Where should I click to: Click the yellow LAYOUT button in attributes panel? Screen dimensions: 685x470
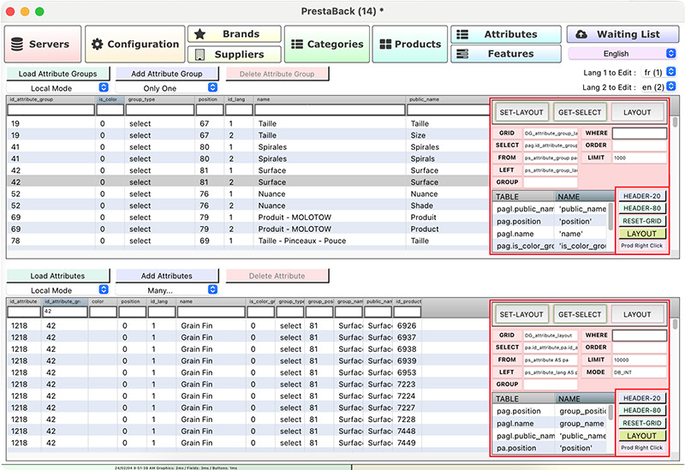click(x=641, y=436)
